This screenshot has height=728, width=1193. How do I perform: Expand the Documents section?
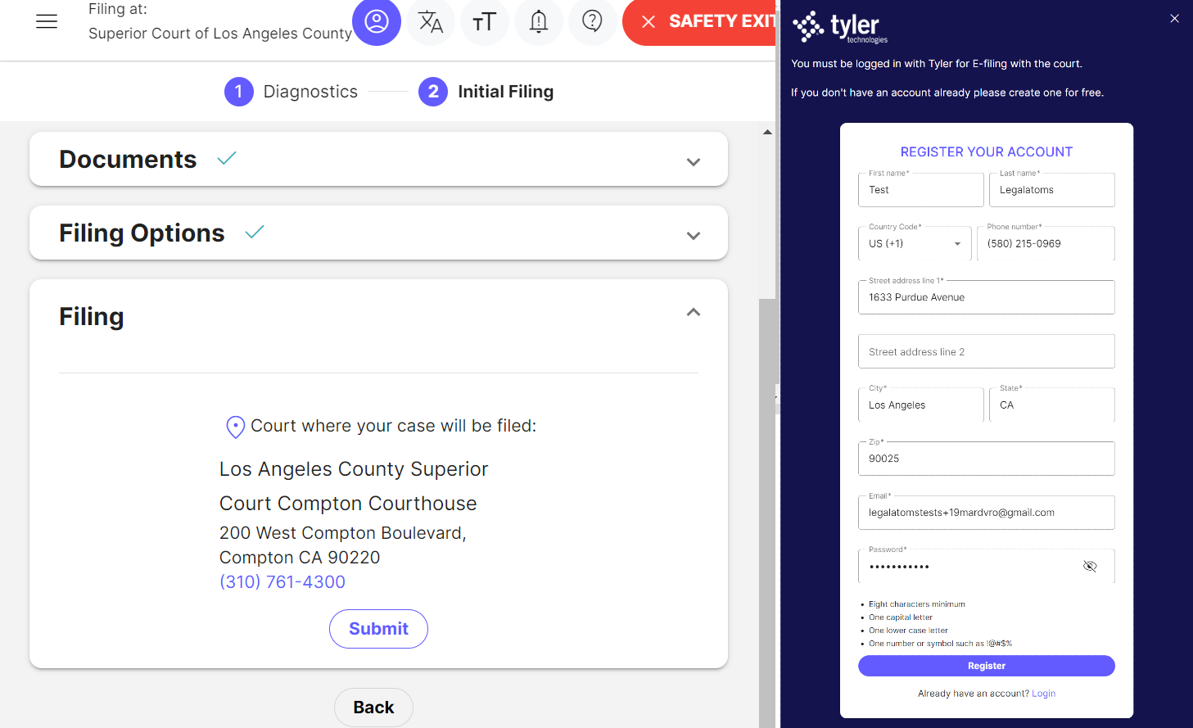click(694, 162)
